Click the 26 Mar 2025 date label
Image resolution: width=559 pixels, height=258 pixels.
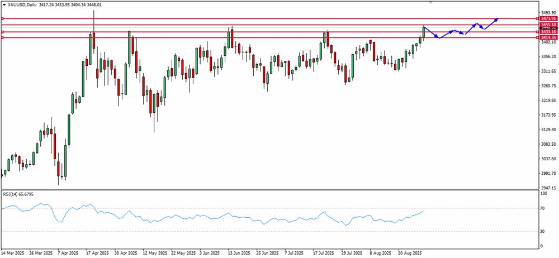tap(41, 252)
